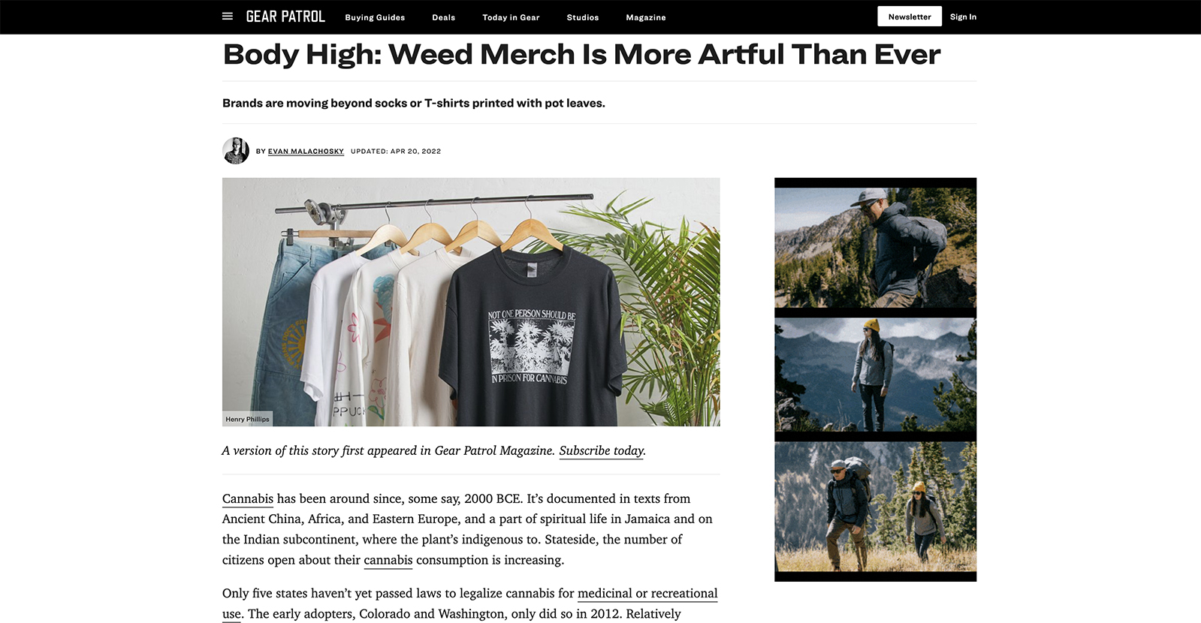Click the Newsletter button

click(910, 17)
